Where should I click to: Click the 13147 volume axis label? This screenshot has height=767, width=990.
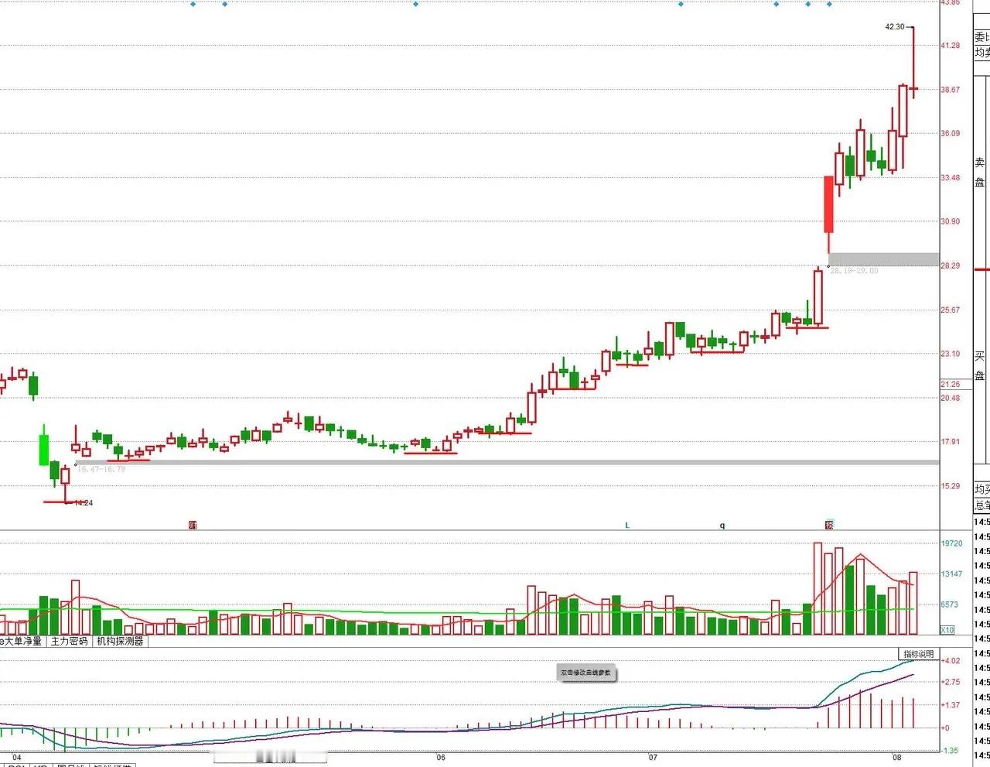click(x=952, y=574)
